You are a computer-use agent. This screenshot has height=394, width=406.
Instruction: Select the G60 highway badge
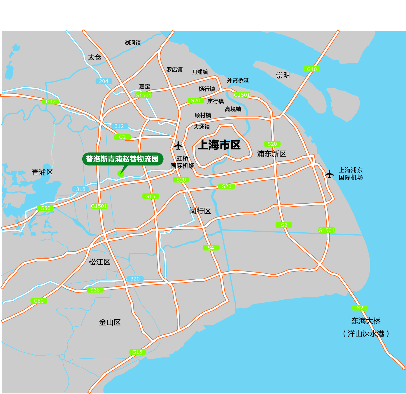38,301
